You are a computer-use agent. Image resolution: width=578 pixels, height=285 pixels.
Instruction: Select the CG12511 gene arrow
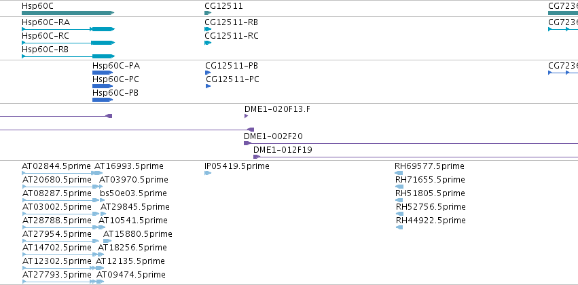coord(208,13)
